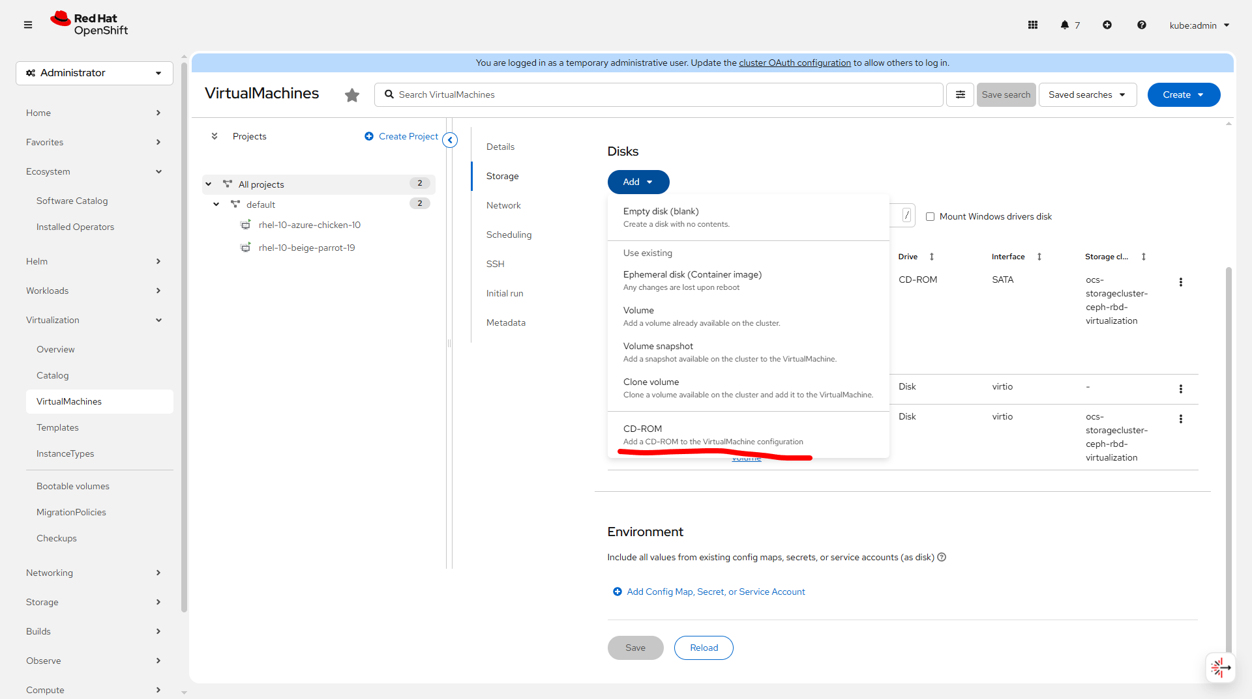Select VM rhel-10-azure-chicken-10 in tree
This screenshot has width=1252, height=699.
point(310,225)
